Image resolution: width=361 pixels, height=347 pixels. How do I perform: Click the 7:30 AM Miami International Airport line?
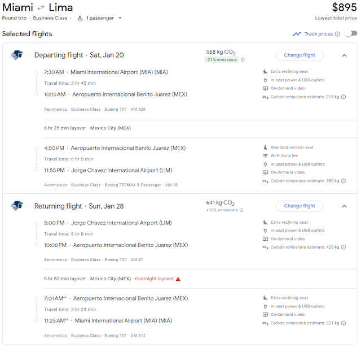106,72
